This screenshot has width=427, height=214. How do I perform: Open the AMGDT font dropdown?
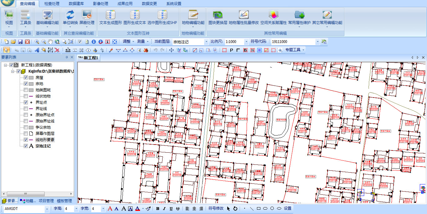pos(47,209)
